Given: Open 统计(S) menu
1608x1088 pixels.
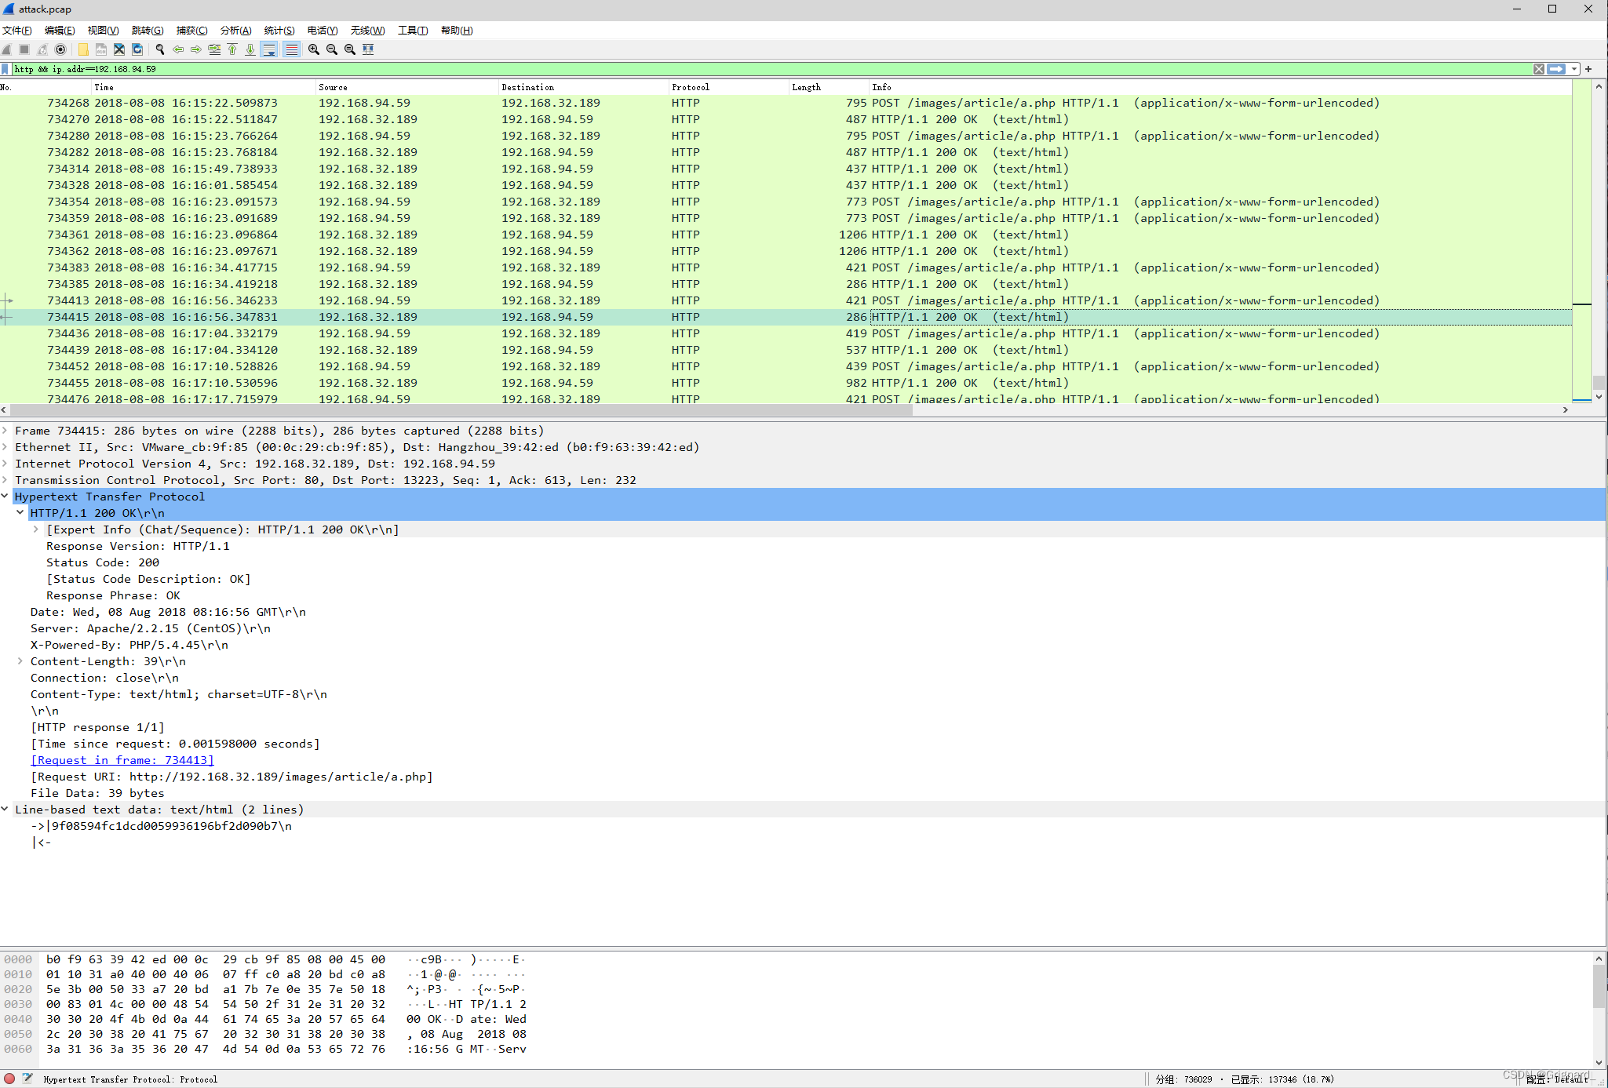Looking at the screenshot, I should [x=279, y=31].
